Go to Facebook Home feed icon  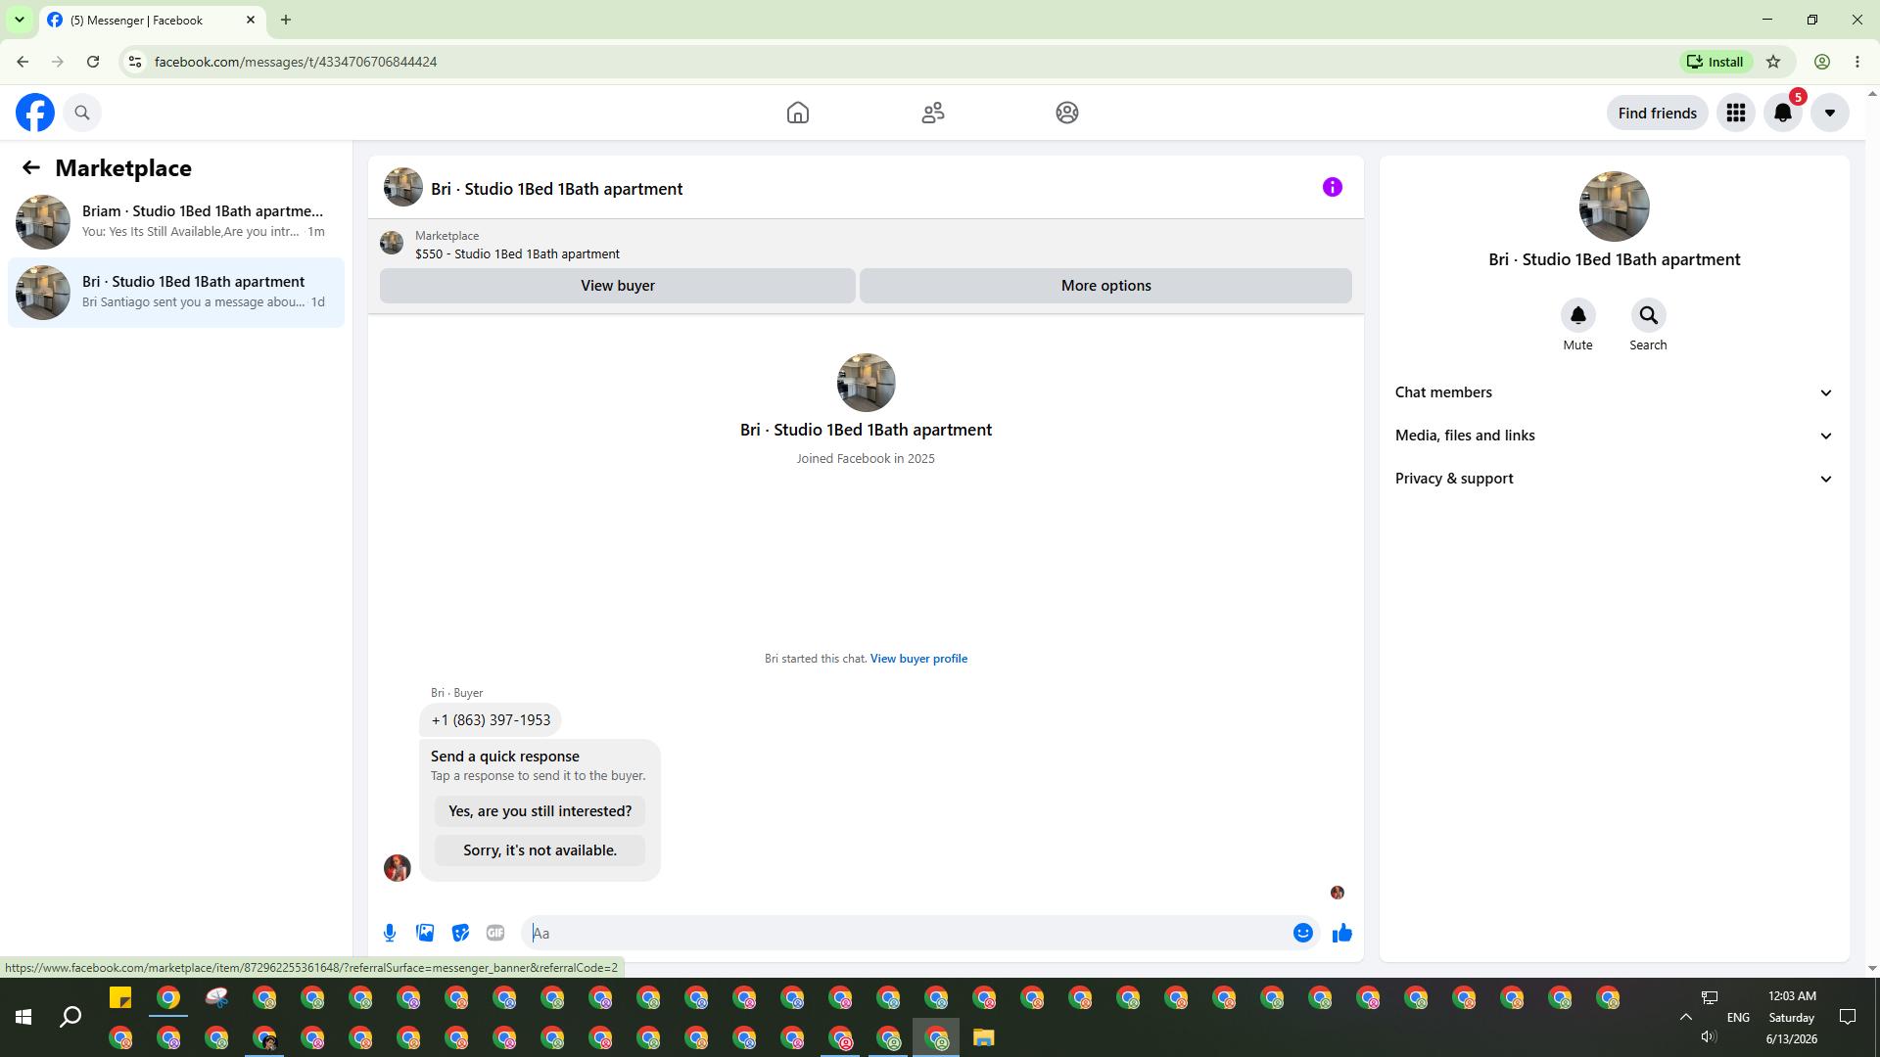798,113
